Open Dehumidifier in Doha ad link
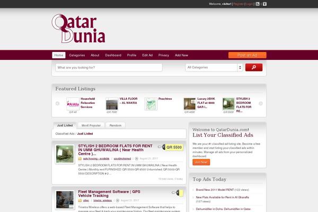This screenshot has height=212, width=318. (x=223, y=209)
